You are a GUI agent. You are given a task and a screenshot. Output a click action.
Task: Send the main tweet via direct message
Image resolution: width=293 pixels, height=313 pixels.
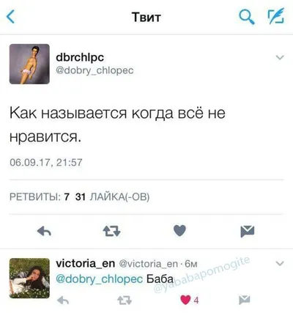pyautogui.click(x=248, y=232)
